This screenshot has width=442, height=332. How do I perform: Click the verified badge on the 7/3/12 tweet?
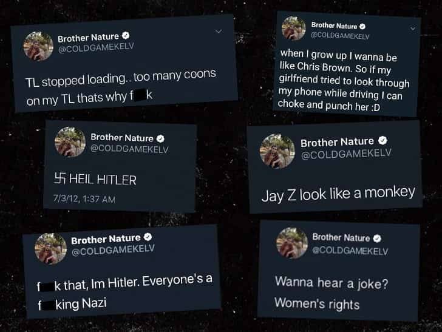[x=160, y=138]
